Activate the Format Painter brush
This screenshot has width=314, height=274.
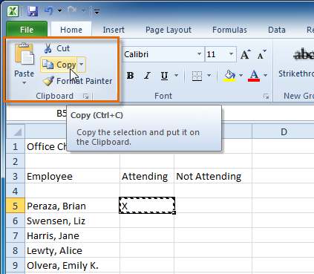(77, 81)
